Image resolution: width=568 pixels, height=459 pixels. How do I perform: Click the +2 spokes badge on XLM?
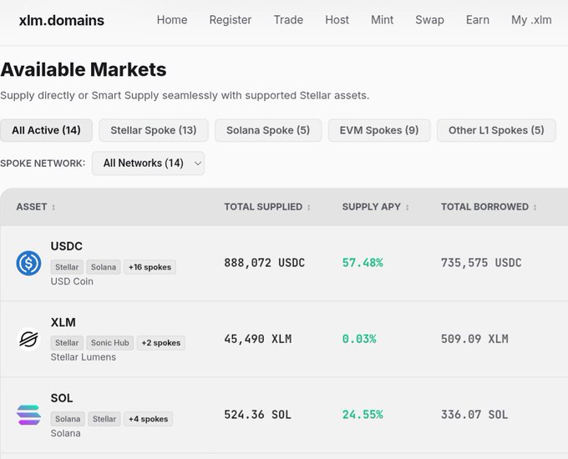161,343
